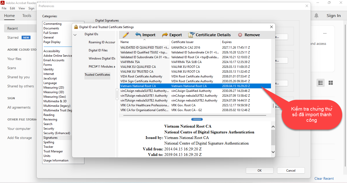Click OK in Preferences window
Image resolution: width=347 pixels, height=183 pixels.
point(260,170)
